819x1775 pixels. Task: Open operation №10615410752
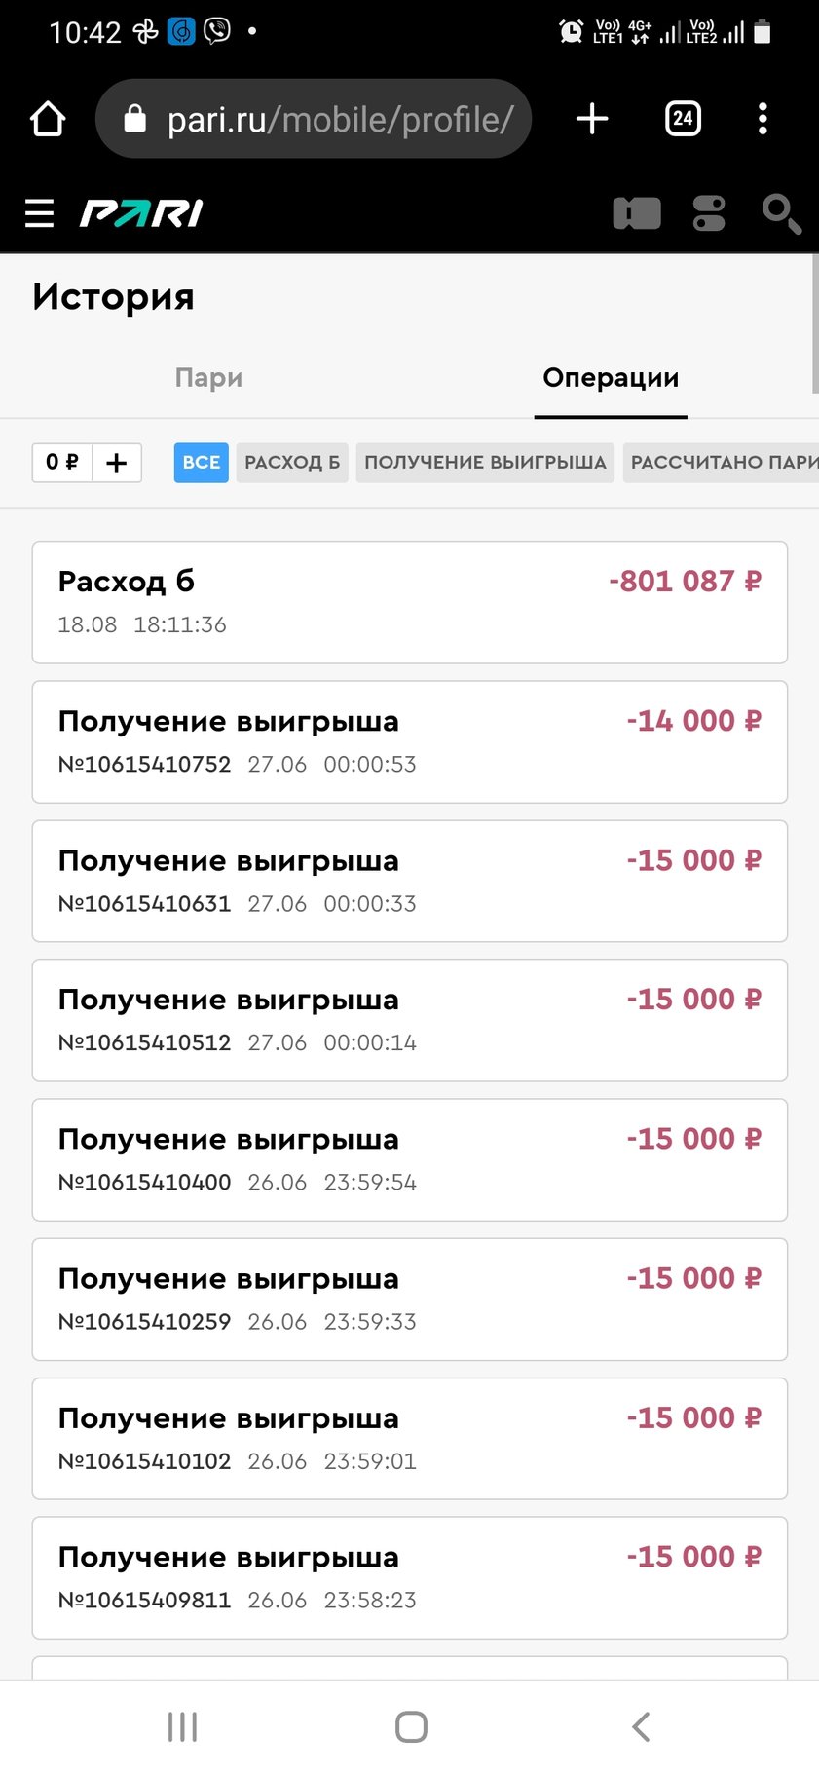point(409,741)
